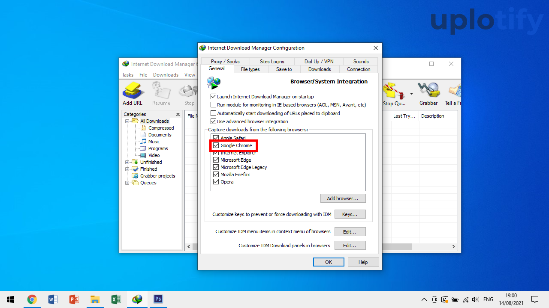Select the Video category folder
Image resolution: width=549 pixels, height=308 pixels.
[154, 155]
